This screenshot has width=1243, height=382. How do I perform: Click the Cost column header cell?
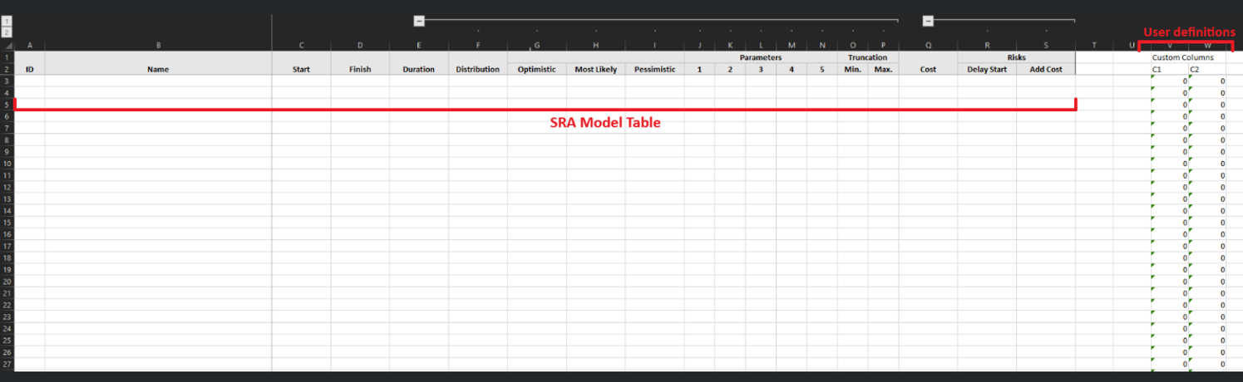click(x=928, y=69)
